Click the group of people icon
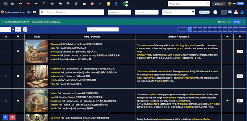This screenshot has width=247, height=121. point(52,4)
